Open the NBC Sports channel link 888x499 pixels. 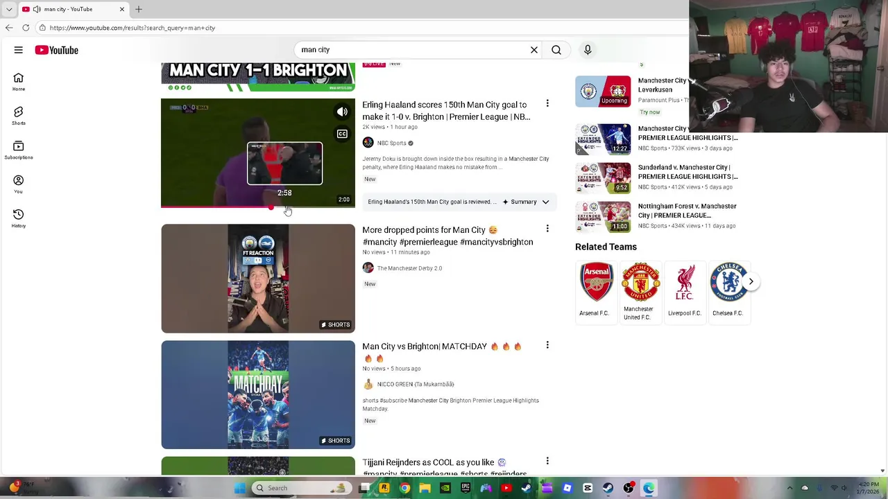(x=392, y=143)
